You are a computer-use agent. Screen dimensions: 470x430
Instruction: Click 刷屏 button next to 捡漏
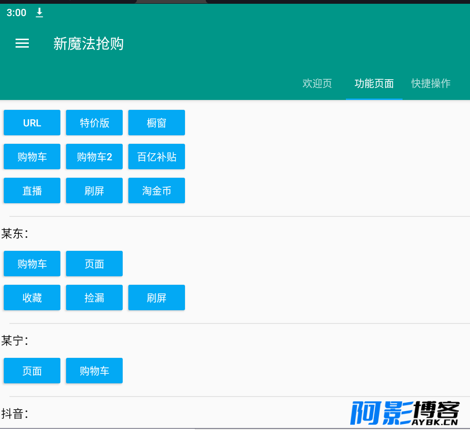157,298
